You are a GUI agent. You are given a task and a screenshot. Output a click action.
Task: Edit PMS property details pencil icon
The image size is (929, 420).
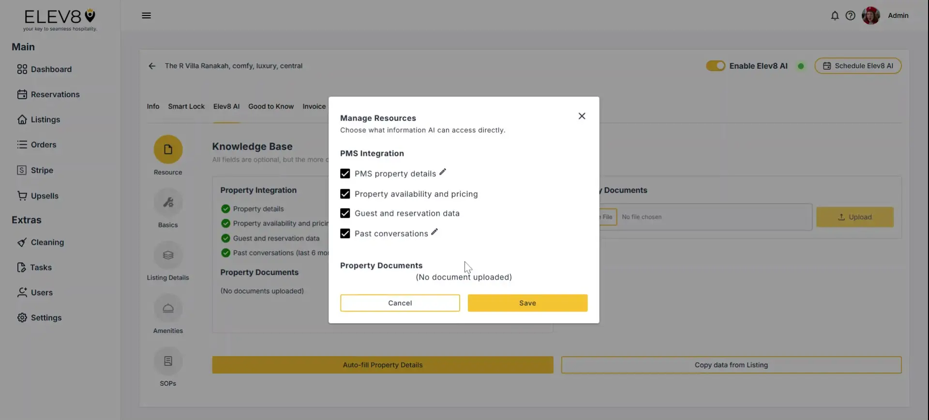pos(442,172)
